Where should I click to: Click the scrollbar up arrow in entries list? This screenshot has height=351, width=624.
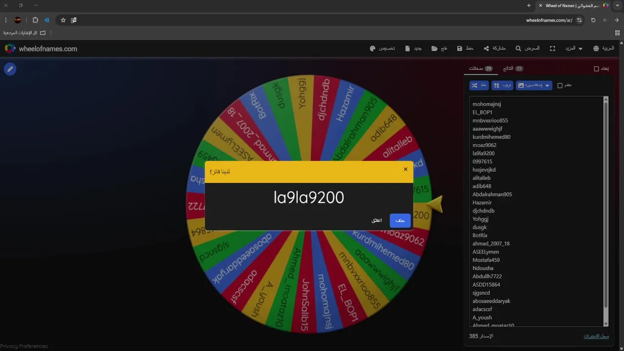pos(606,99)
